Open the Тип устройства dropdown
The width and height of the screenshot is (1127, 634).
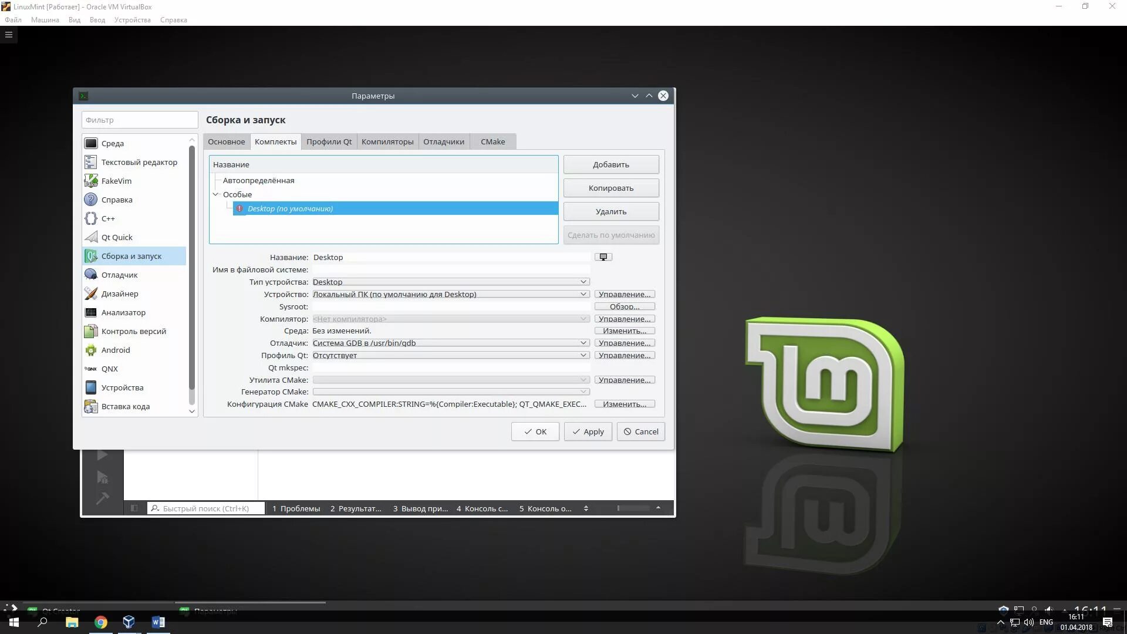coord(451,282)
